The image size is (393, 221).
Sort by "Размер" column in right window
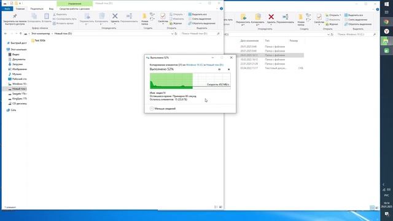pyautogui.click(x=294, y=41)
